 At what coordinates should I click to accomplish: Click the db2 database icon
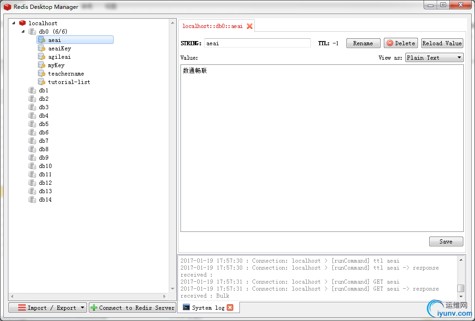(32, 98)
